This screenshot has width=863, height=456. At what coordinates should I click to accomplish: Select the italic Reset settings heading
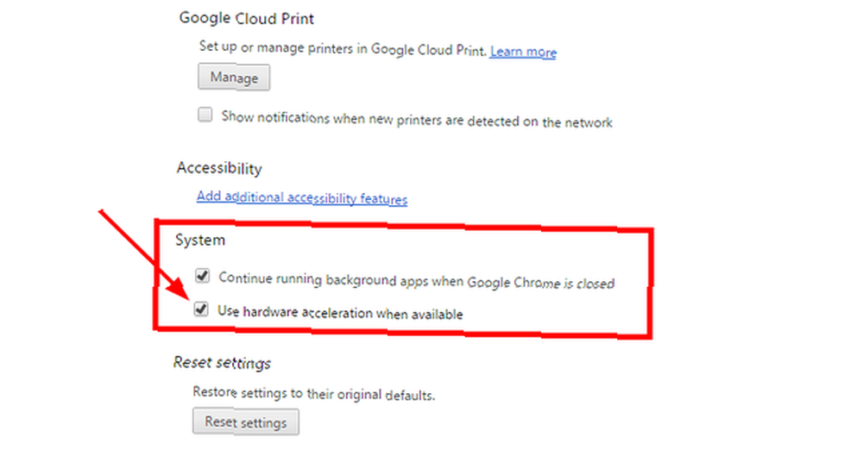coord(222,363)
